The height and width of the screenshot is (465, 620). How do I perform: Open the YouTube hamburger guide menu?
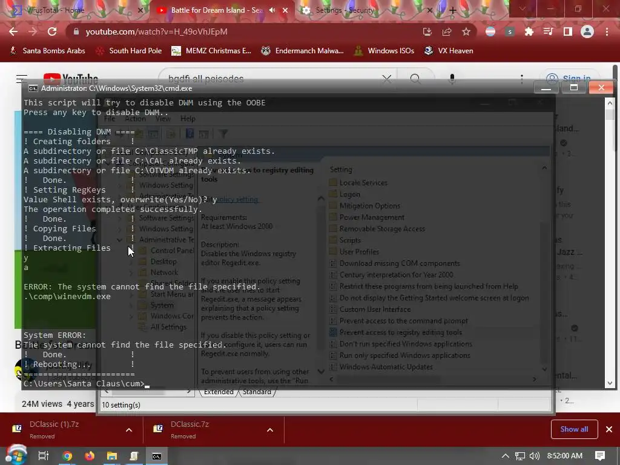22,79
